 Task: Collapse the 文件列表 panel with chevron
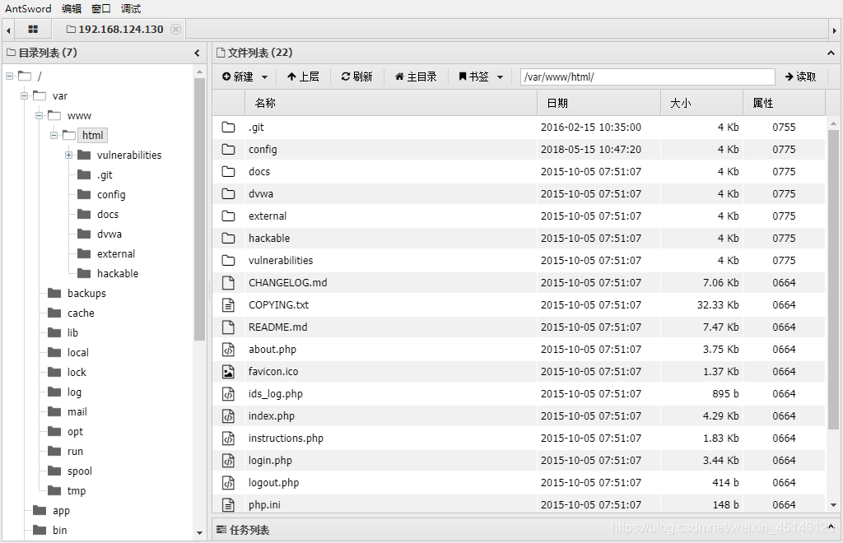pos(831,53)
